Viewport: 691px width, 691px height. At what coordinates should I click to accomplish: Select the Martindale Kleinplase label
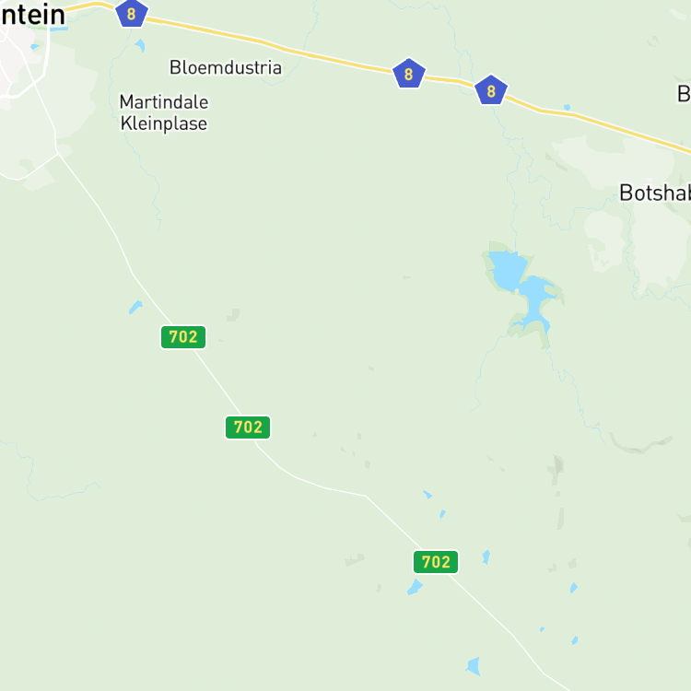[164, 112]
